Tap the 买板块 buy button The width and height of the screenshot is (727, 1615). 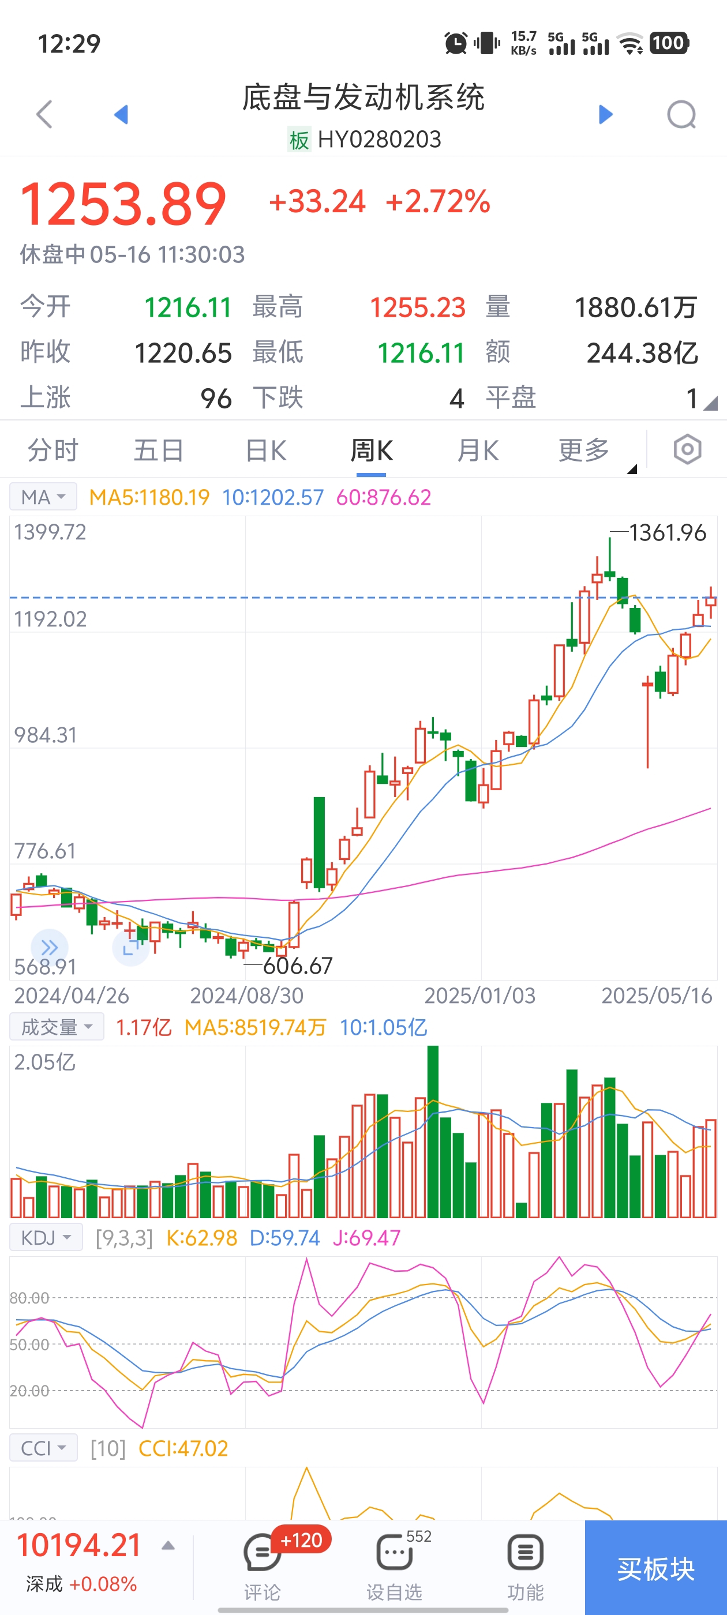click(x=656, y=1567)
